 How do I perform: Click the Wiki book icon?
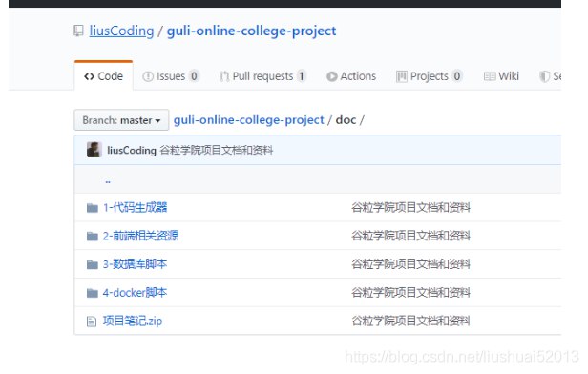(x=490, y=76)
